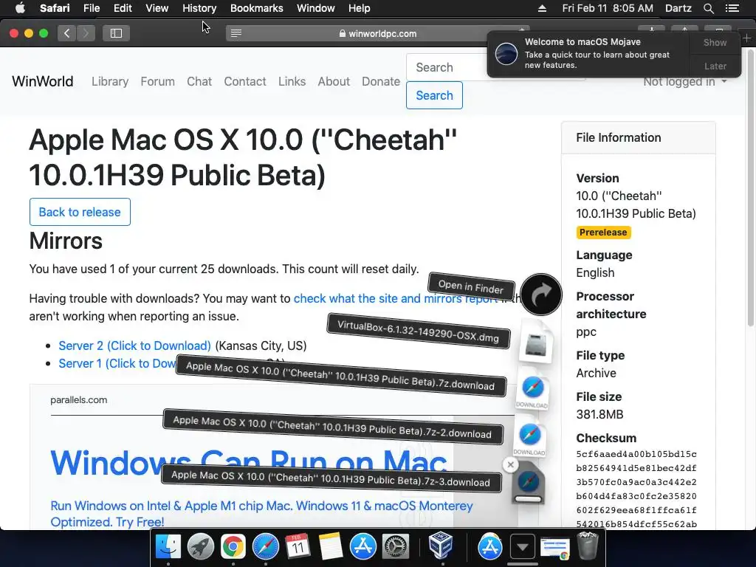This screenshot has width=756, height=567.
Task: Click the site Search input field
Action: click(x=447, y=67)
